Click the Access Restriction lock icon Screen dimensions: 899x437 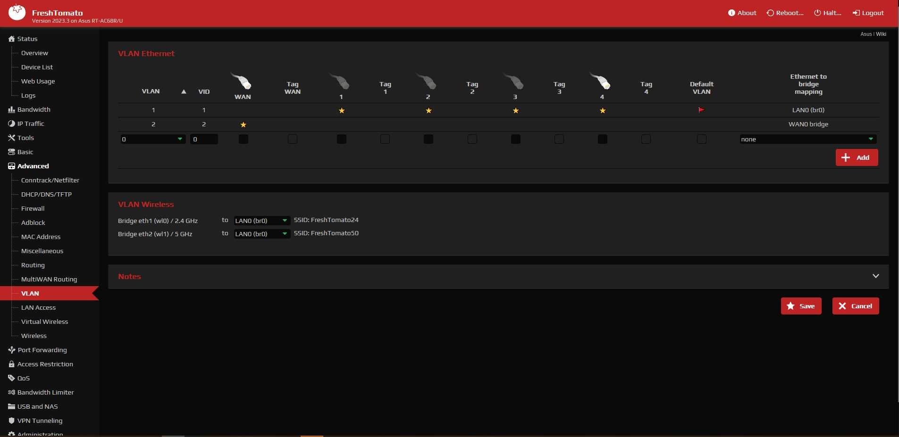(x=12, y=364)
